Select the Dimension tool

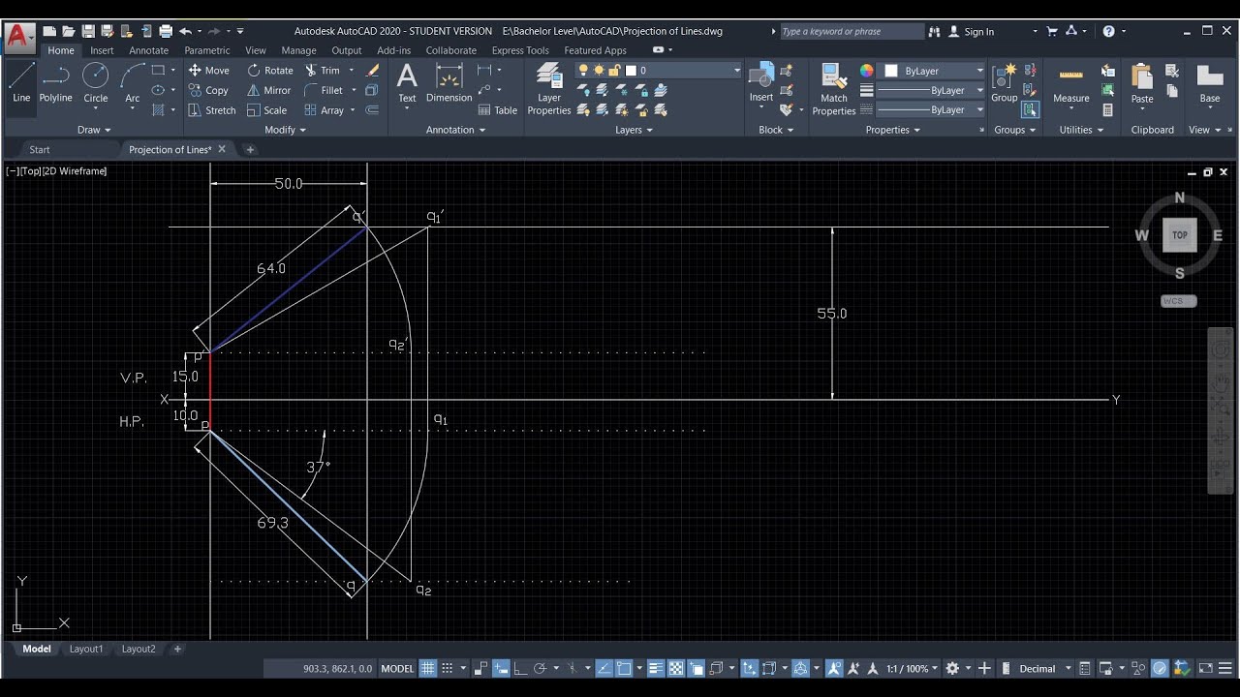[449, 83]
